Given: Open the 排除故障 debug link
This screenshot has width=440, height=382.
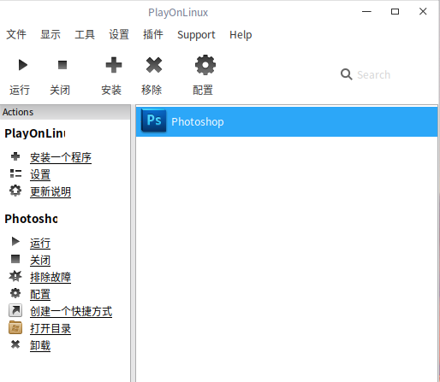Looking at the screenshot, I should click(51, 277).
